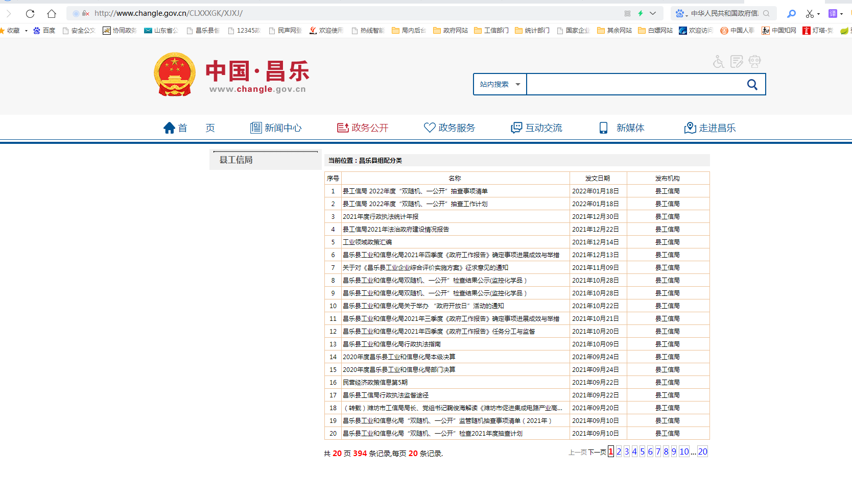The width and height of the screenshot is (852, 477).
Task: Click 下一页 next page link
Action: [597, 453]
